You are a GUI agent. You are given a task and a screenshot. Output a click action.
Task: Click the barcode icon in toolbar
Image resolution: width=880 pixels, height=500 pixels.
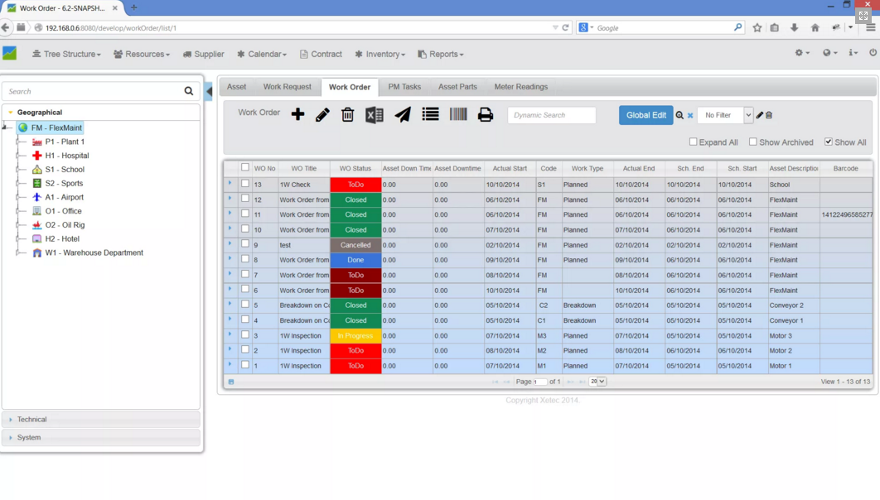pyautogui.click(x=458, y=114)
